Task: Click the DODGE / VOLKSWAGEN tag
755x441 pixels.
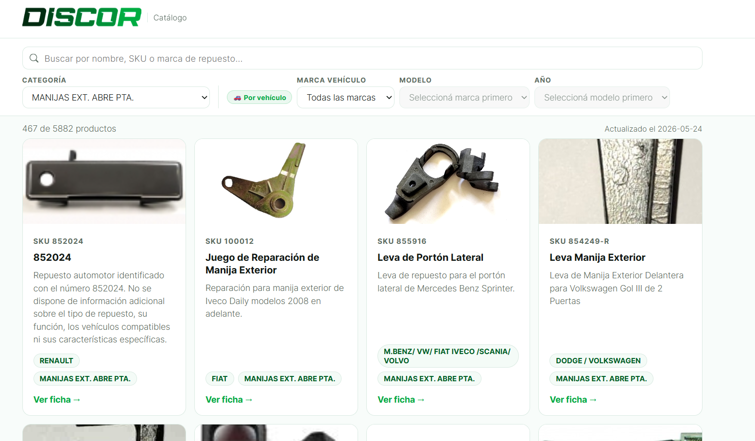Action: pyautogui.click(x=598, y=361)
